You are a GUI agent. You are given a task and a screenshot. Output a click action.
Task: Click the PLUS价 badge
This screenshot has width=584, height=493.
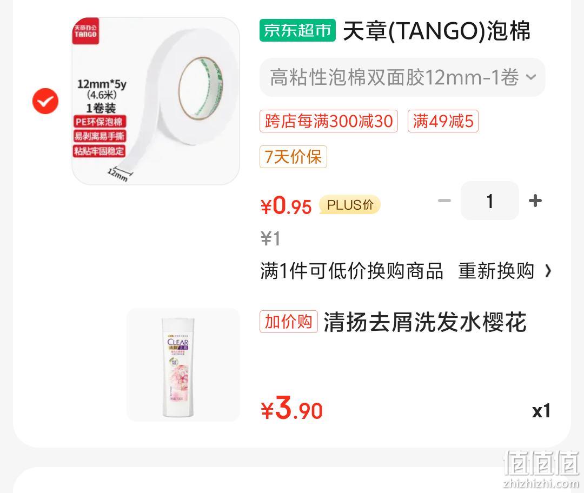(350, 204)
